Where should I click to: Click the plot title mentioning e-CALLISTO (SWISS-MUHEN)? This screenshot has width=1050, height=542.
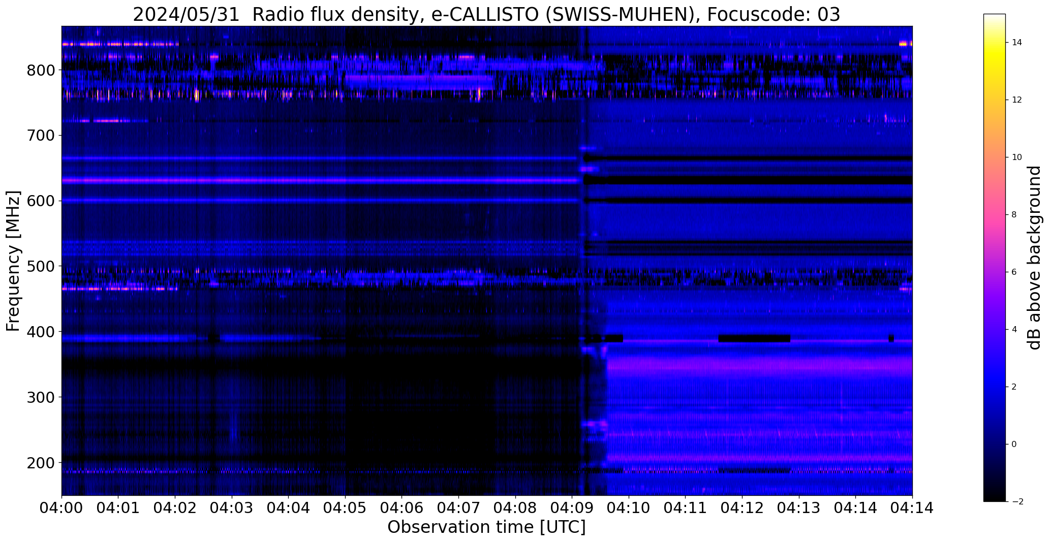coord(486,14)
